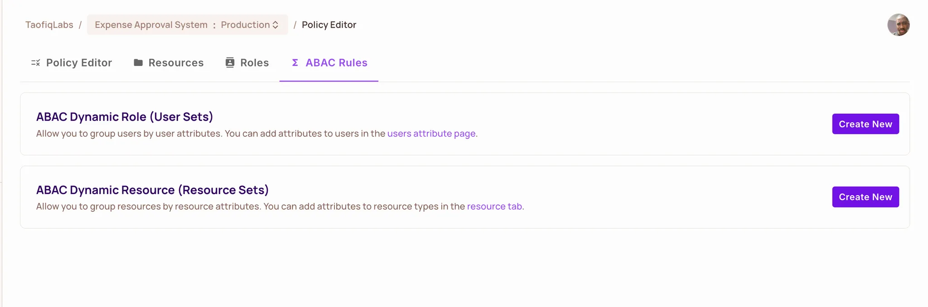The image size is (928, 307).
Task: Open the resource tab link
Action: tap(494, 207)
